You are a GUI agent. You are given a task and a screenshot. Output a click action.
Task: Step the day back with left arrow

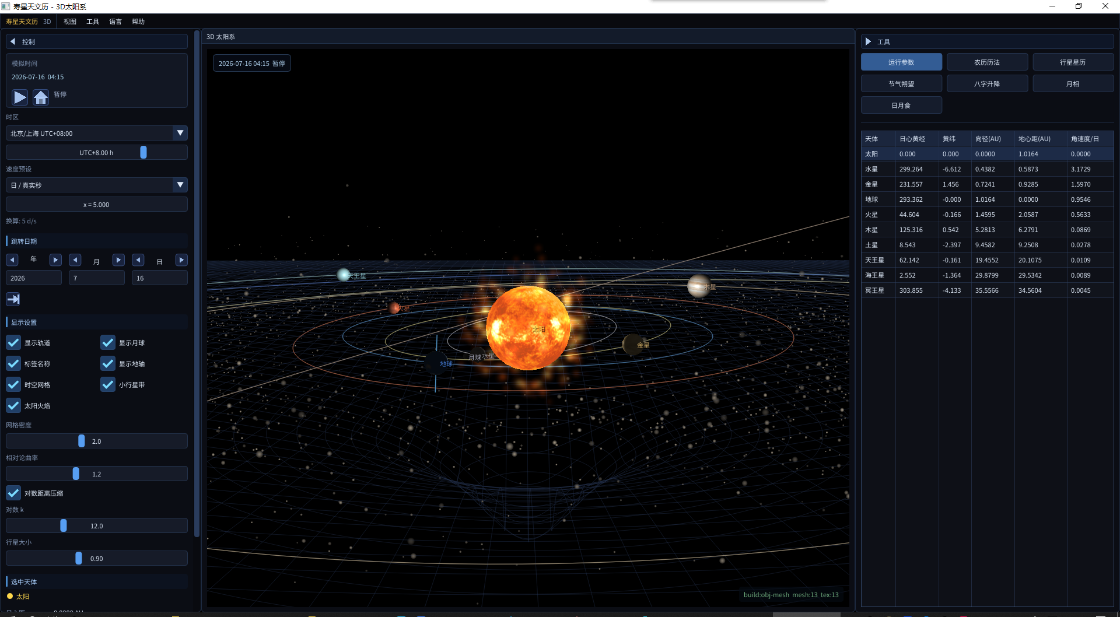(x=138, y=260)
